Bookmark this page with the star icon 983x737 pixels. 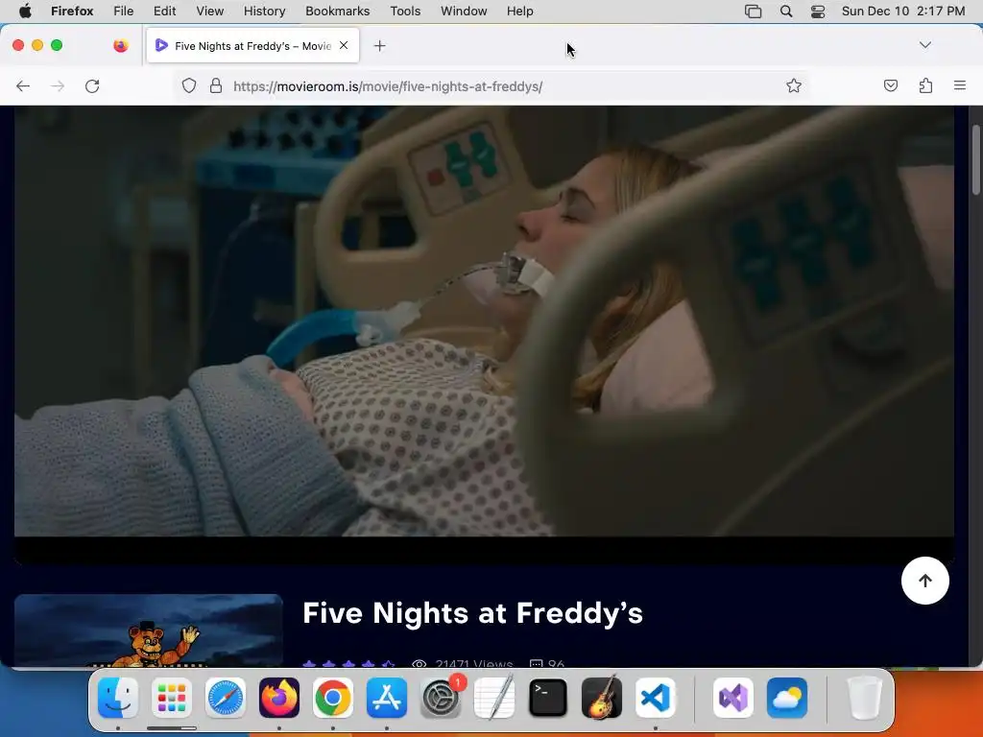794,85
